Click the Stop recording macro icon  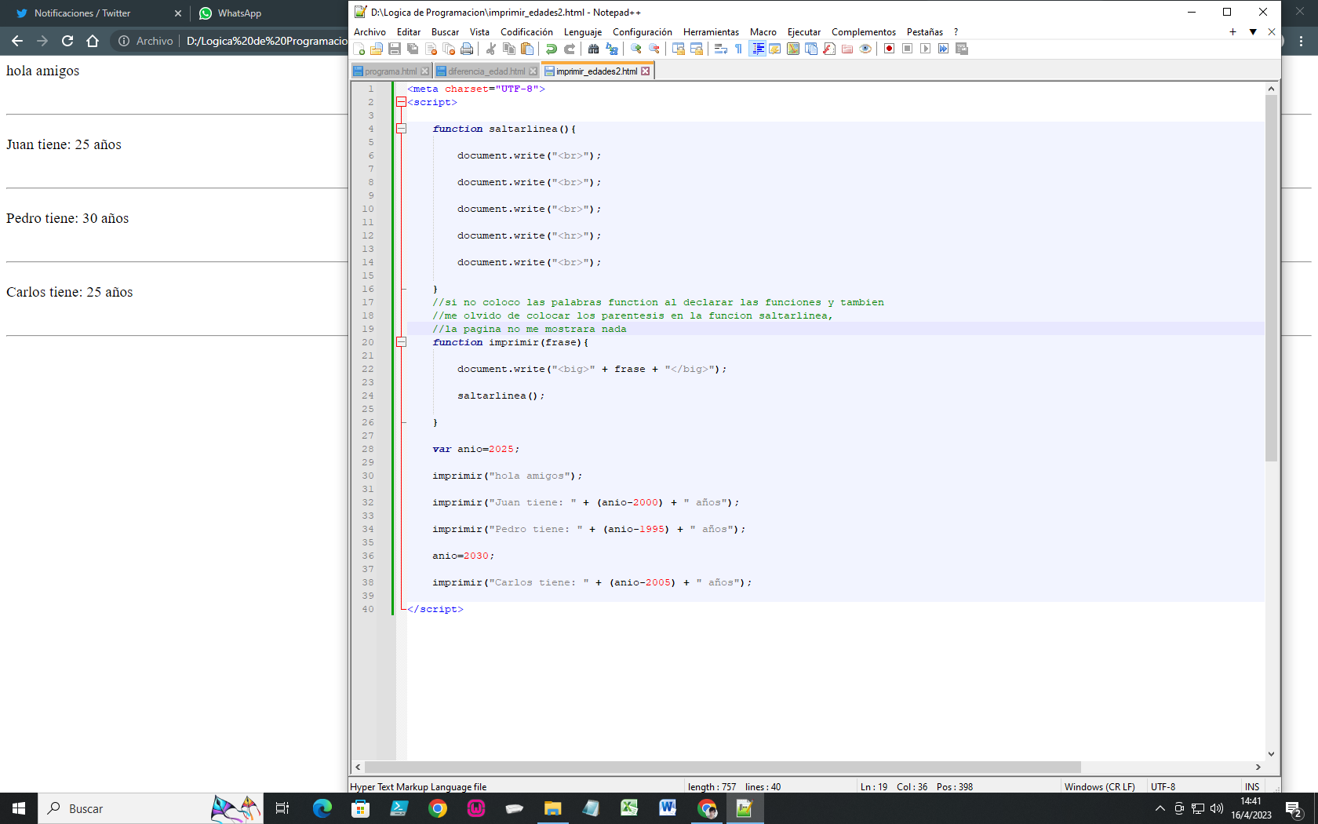coord(908,49)
